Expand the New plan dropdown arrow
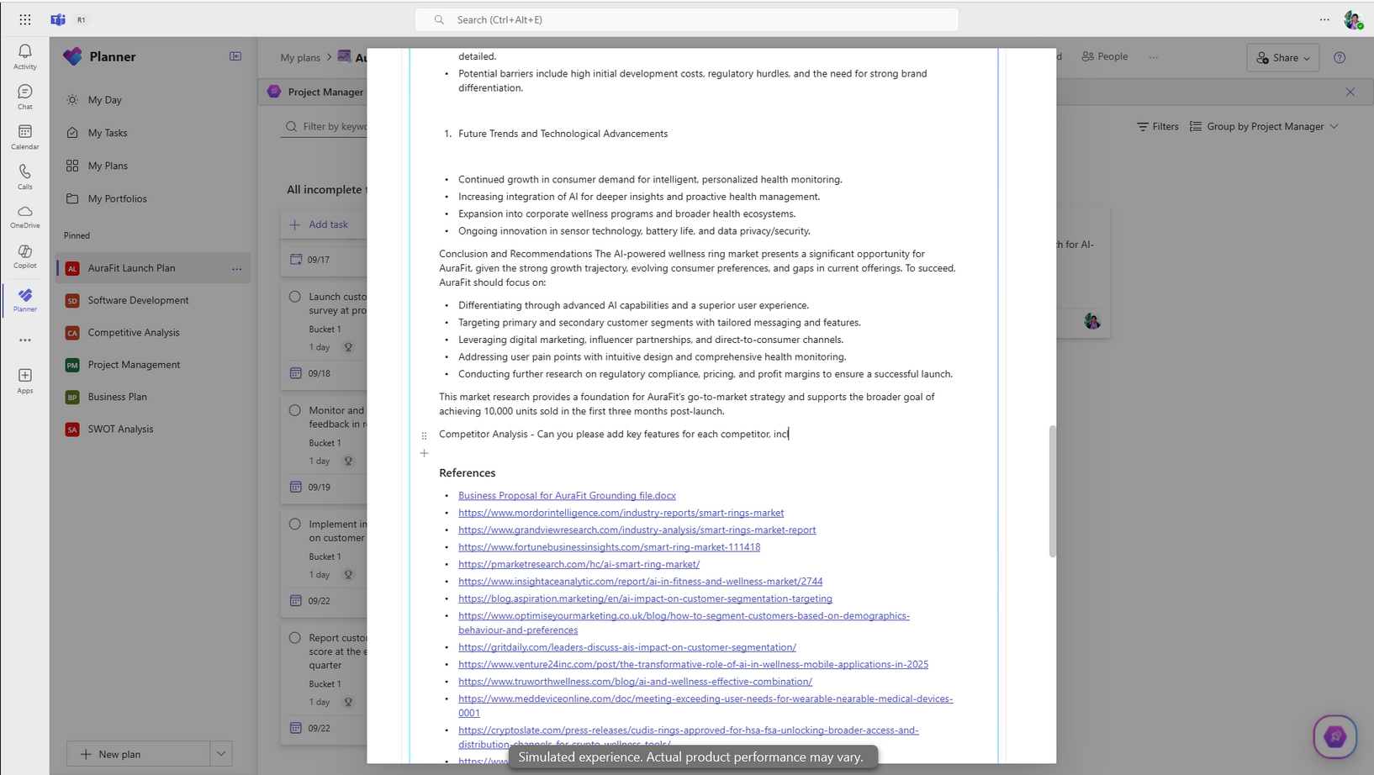The height and width of the screenshot is (775, 1374). point(221,754)
